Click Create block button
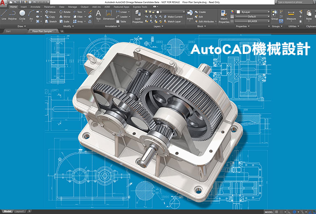The width and height of the screenshot is (316, 214). [x=200, y=12]
